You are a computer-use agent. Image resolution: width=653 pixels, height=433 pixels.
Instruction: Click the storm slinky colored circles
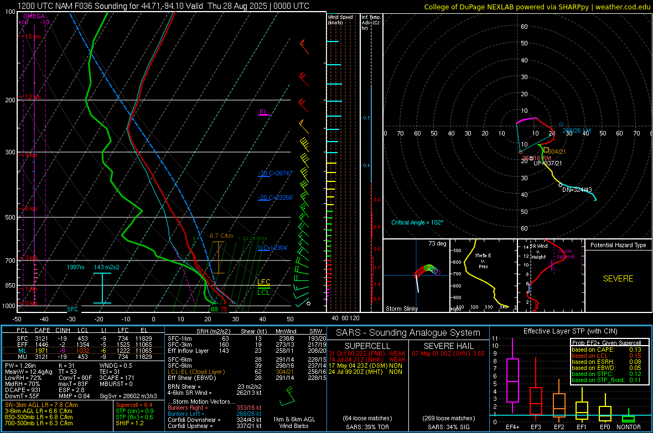[x=427, y=270]
